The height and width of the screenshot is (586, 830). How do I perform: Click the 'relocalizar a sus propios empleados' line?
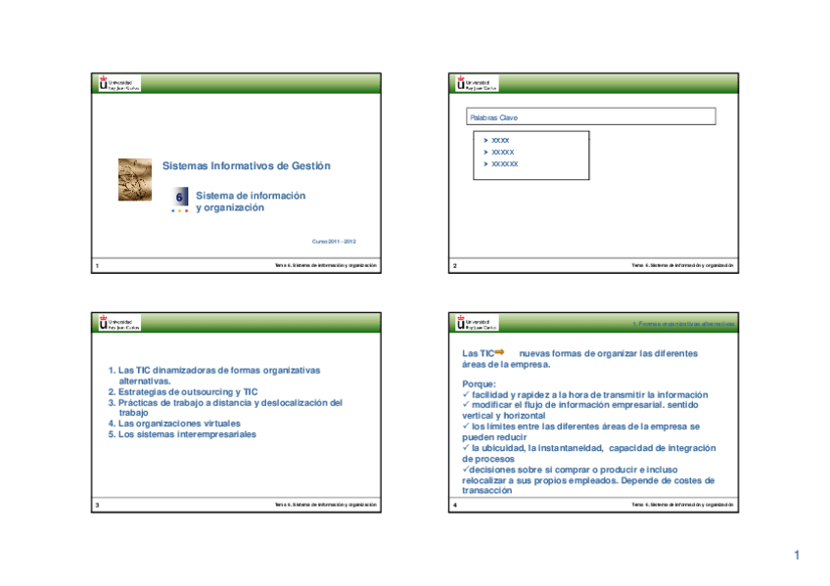[588, 480]
